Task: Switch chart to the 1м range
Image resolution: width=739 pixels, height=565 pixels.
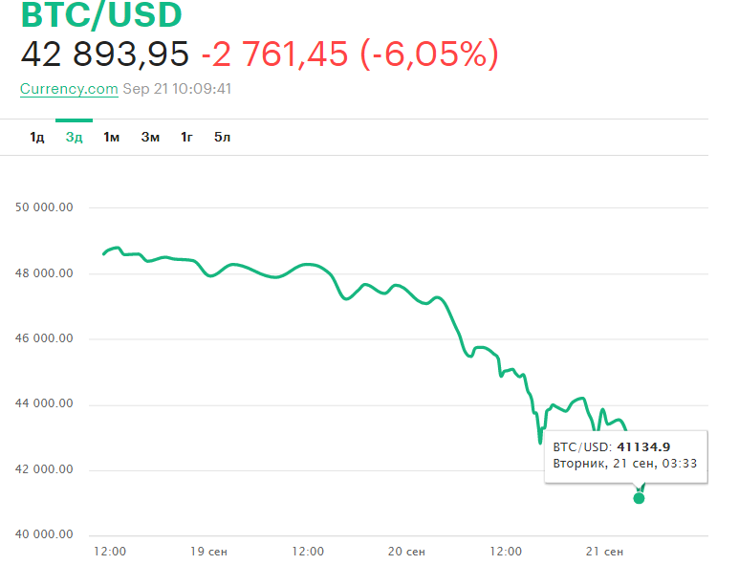Action: [111, 137]
